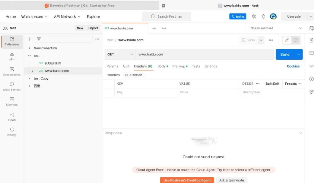Click the plus icon to create collection
The height and width of the screenshot is (183, 314).
coord(29,39)
